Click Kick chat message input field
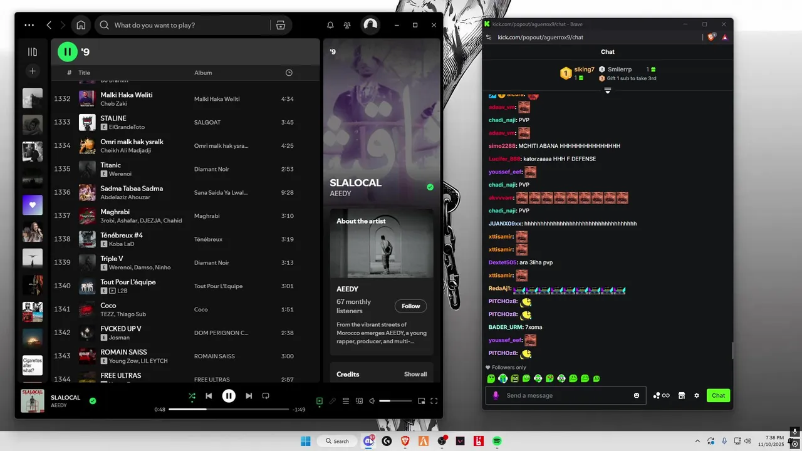 click(566, 395)
